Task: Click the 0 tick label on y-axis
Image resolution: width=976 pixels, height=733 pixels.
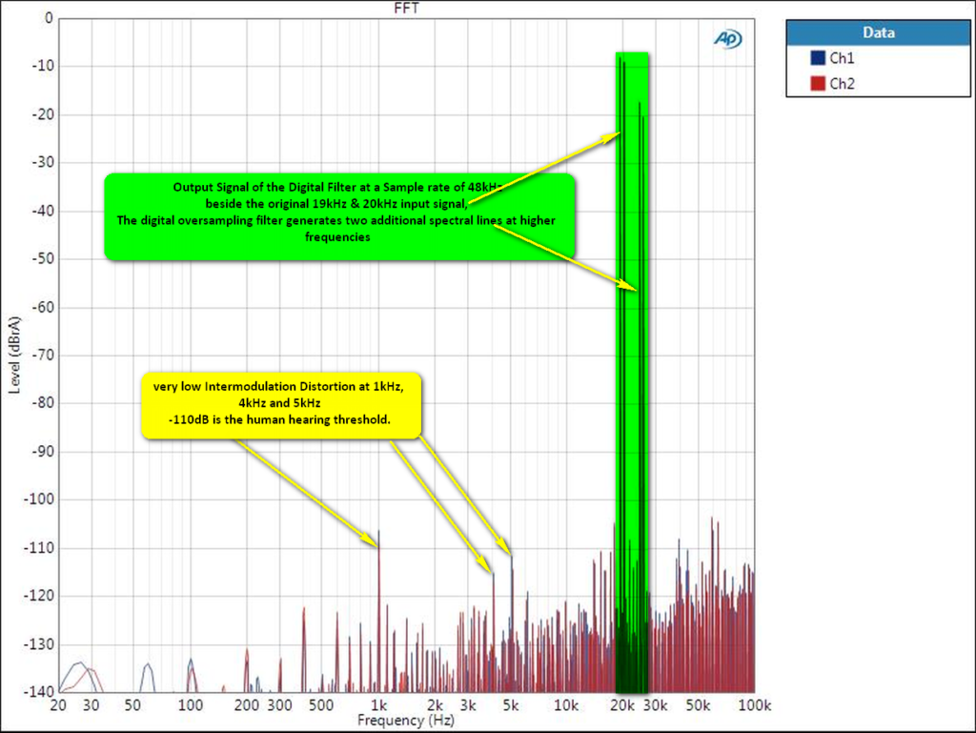Action: coord(48,18)
